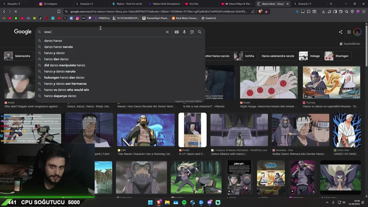The width and height of the screenshot is (368, 207).
Task: Show hidden system tray icons
Action: pos(327,202)
